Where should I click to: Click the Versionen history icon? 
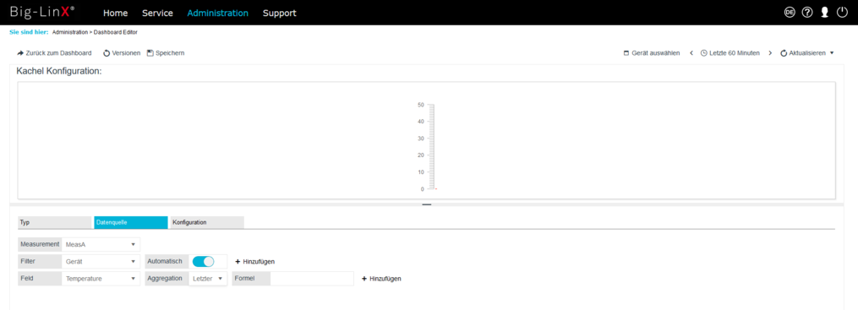(107, 53)
